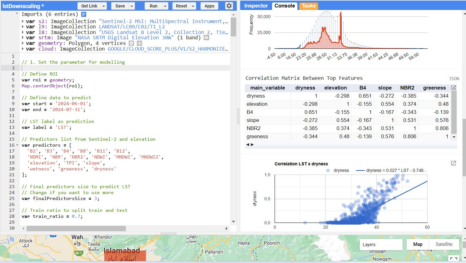Image resolution: width=466 pixels, height=263 pixels.
Task: Sort table by NBR2 column header
Action: coord(407,88)
